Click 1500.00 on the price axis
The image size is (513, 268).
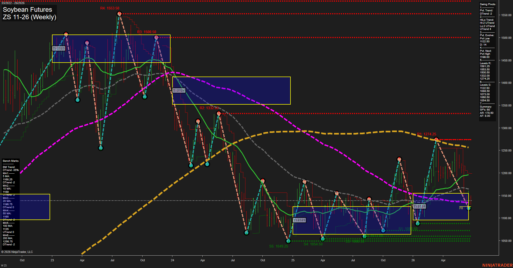coord(506,38)
